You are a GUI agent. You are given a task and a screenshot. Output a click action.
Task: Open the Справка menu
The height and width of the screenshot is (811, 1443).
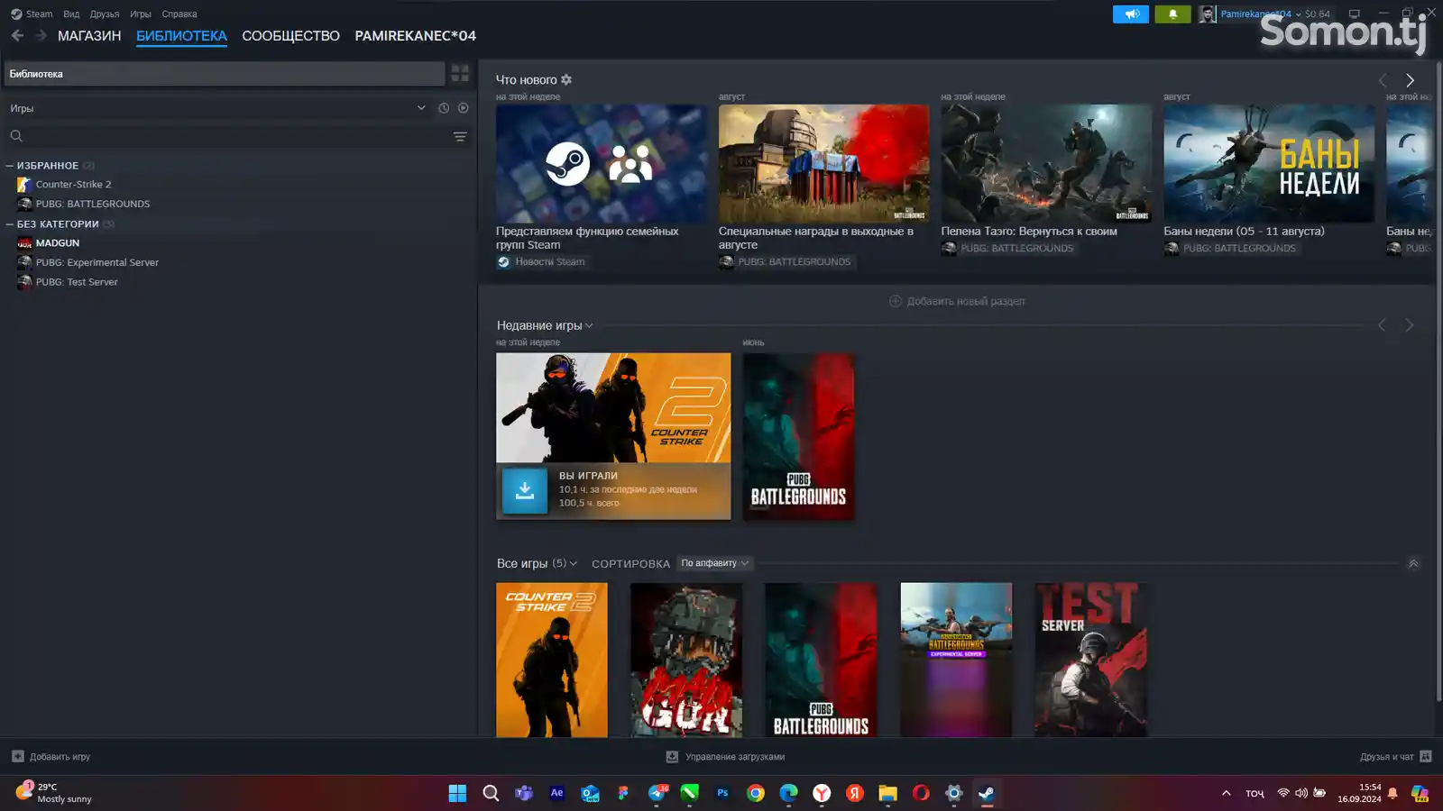click(x=179, y=14)
